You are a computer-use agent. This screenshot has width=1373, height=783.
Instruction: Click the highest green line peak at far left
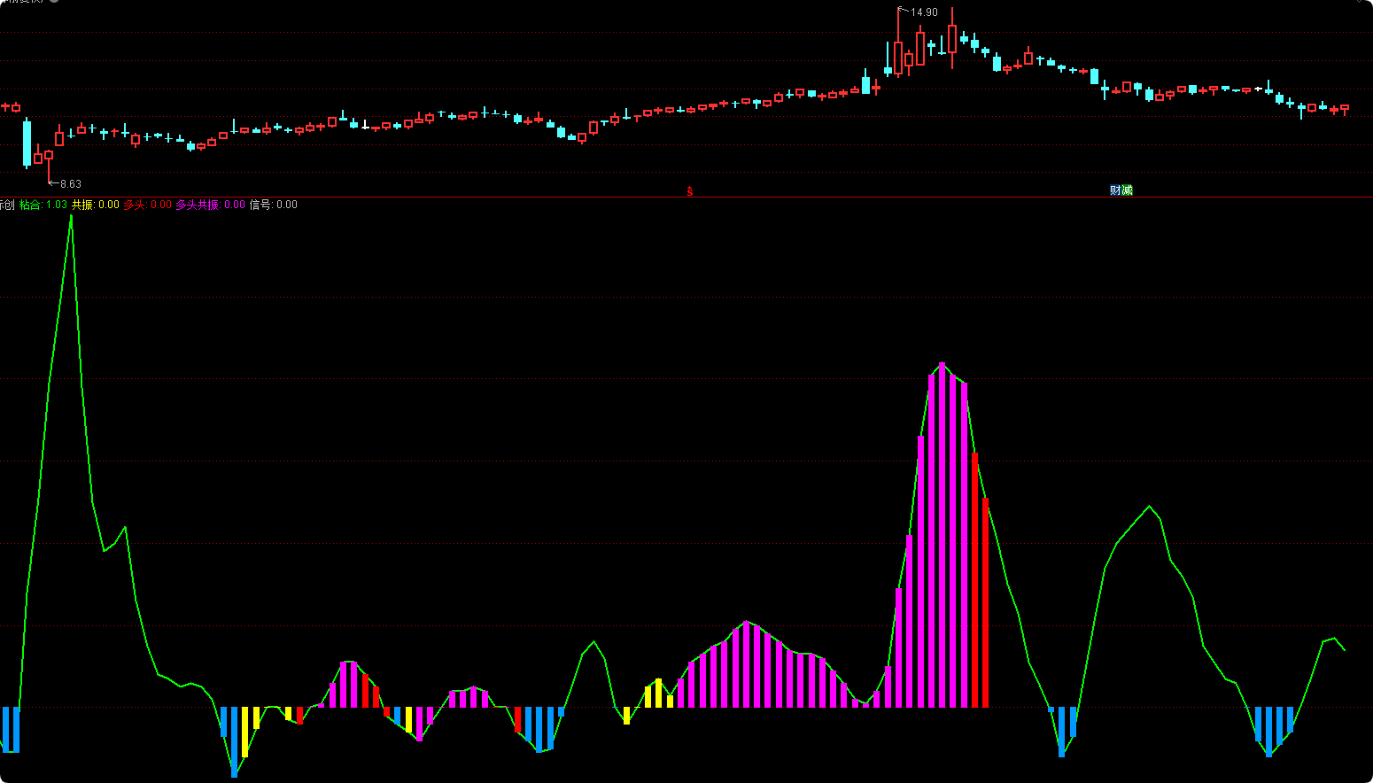(71, 215)
